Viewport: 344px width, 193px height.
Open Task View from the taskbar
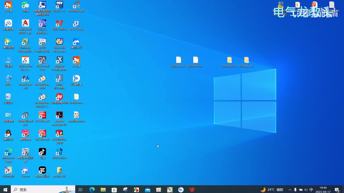click(80, 190)
